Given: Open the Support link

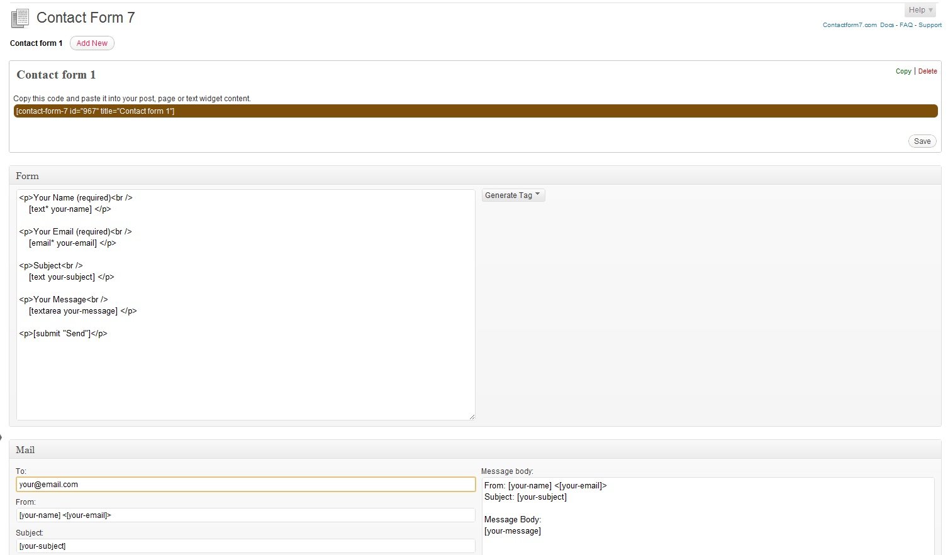Looking at the screenshot, I should coord(930,25).
